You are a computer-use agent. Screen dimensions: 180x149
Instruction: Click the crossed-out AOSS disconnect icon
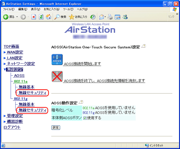[57, 77]
